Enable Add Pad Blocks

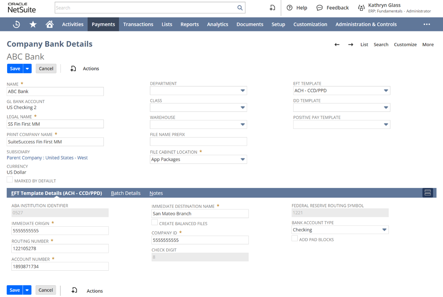pyautogui.click(x=294, y=238)
